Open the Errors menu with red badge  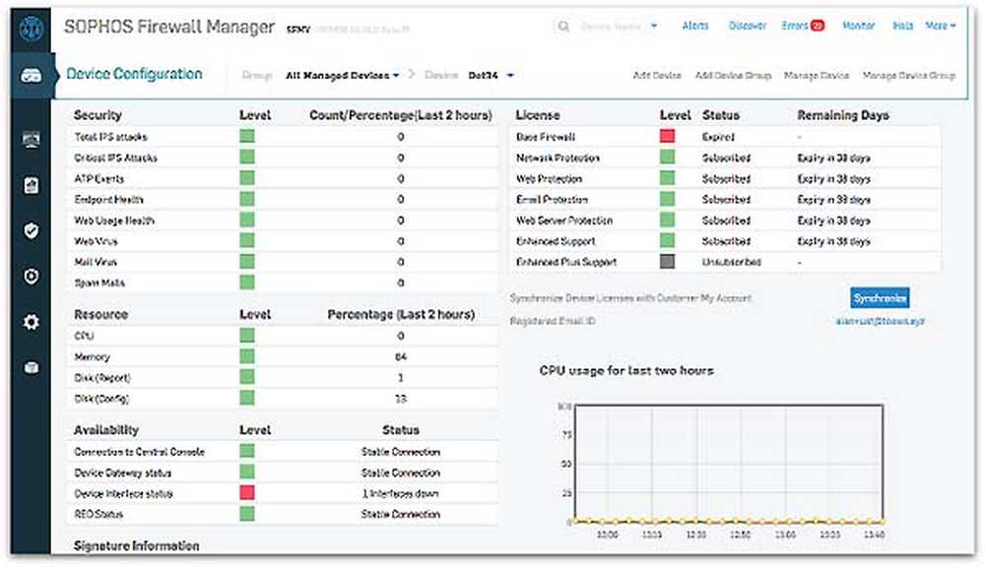point(802,26)
